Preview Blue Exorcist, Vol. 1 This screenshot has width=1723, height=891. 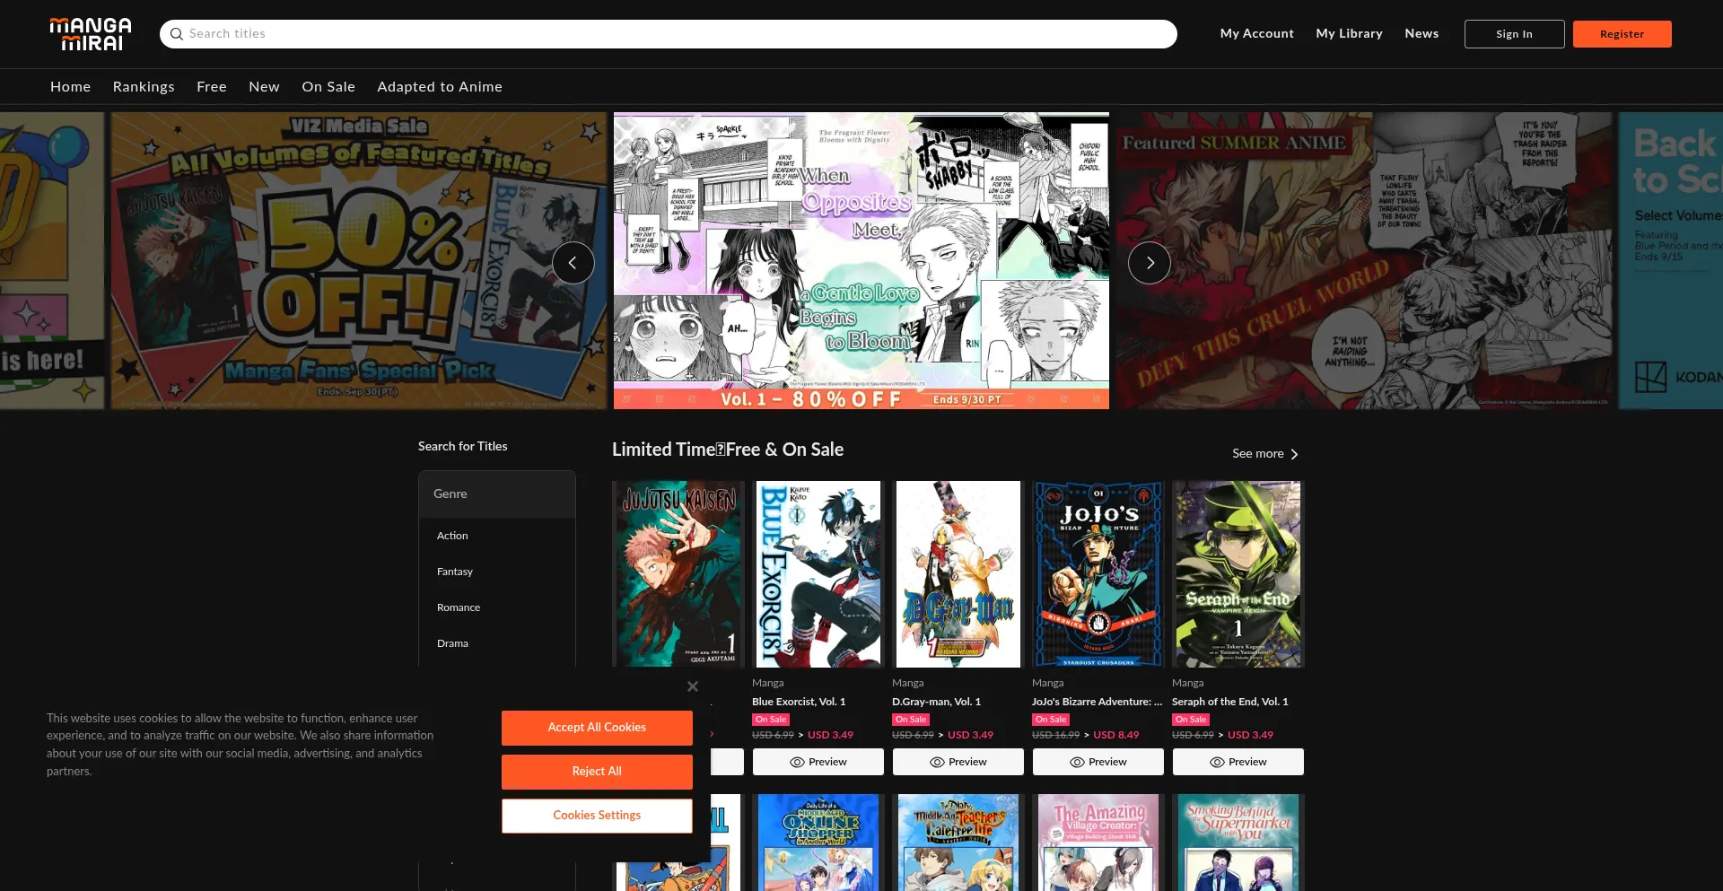pos(818,762)
